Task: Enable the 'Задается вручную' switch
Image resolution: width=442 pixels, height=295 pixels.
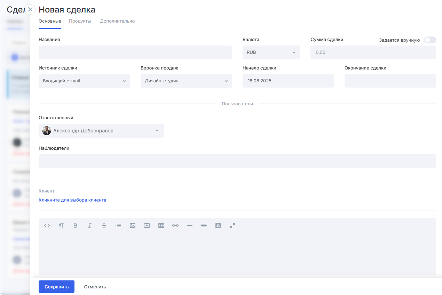Action: (x=429, y=40)
